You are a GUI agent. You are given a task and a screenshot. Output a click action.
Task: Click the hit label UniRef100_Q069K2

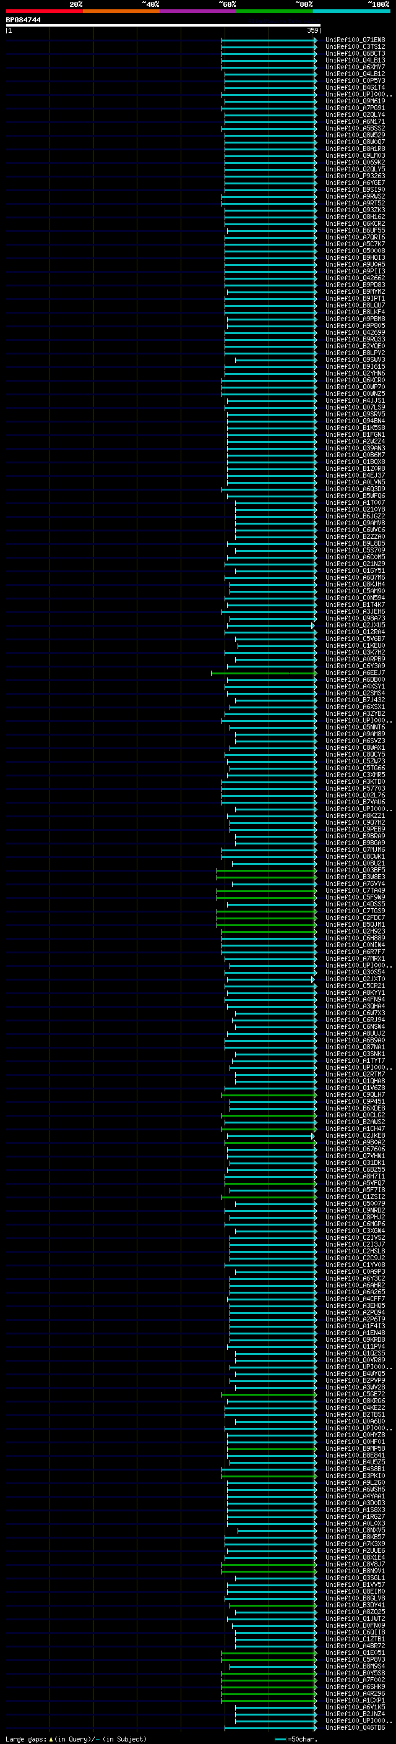pyautogui.click(x=355, y=163)
